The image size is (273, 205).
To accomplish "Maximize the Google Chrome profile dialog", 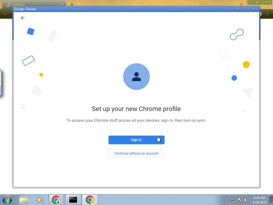I will (244, 8).
